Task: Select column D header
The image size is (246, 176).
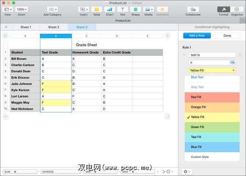Action: [x=117, y=36]
